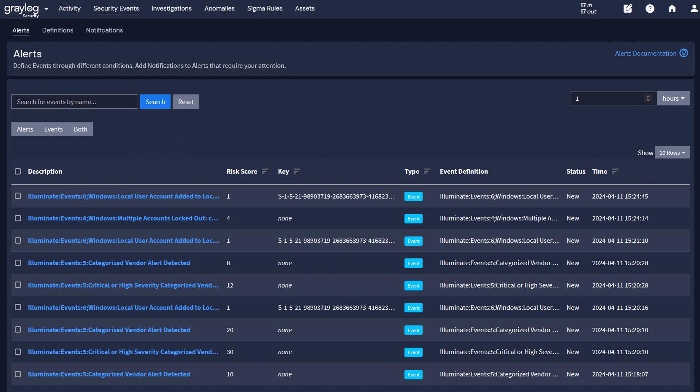Viewport: 700px width, 392px height.
Task: Open the help menu icon
Action: pyautogui.click(x=650, y=8)
